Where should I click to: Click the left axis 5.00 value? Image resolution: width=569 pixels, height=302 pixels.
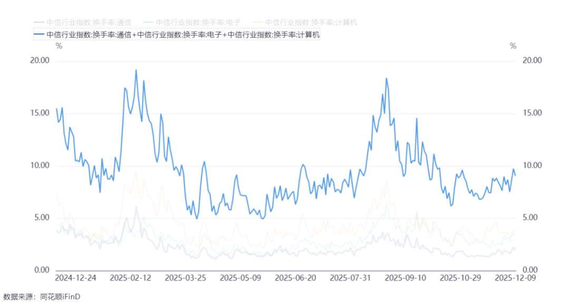tap(42, 218)
